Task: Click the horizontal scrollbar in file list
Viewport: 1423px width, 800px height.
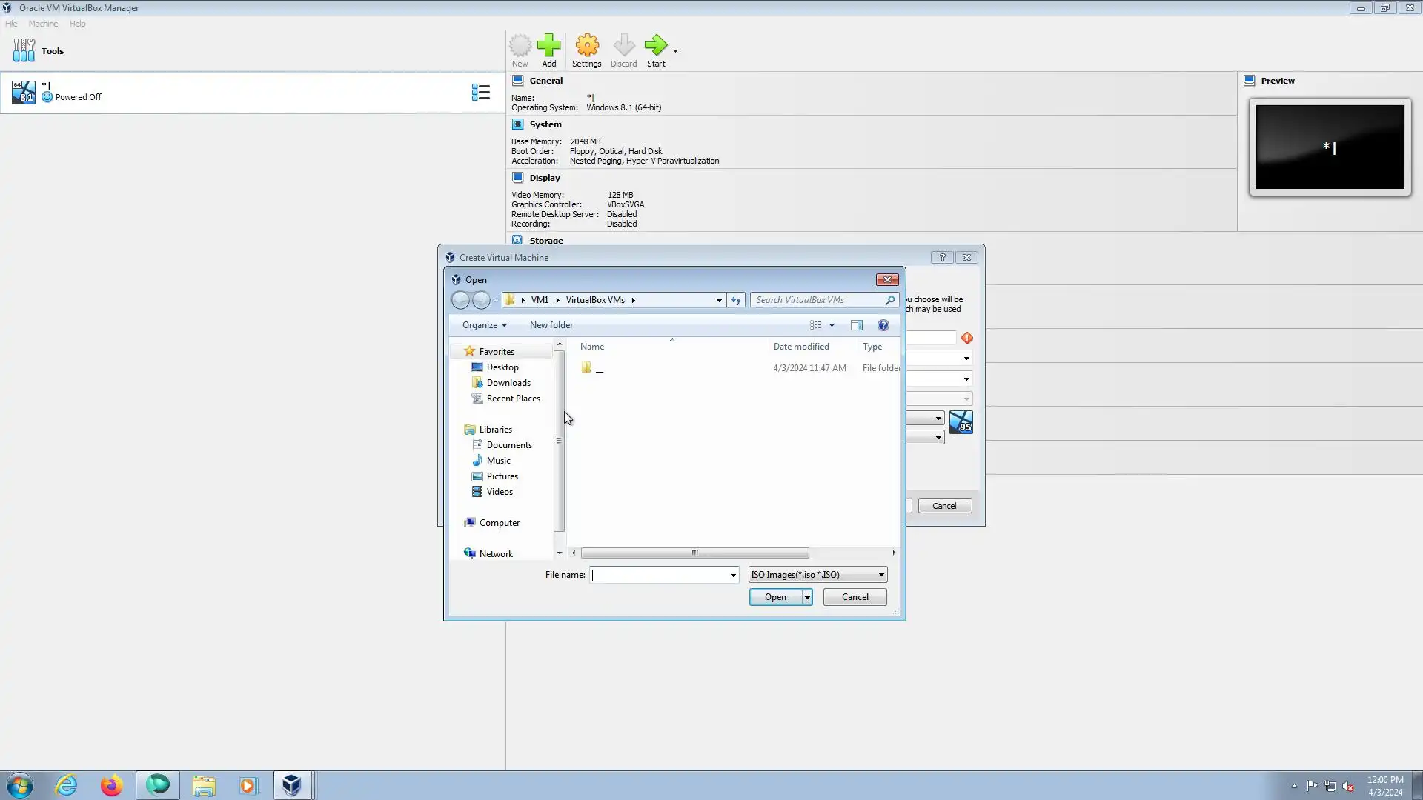Action: click(x=694, y=553)
